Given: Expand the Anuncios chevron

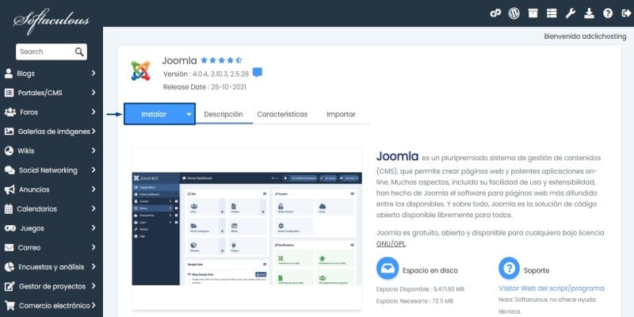Looking at the screenshot, I should (94, 189).
